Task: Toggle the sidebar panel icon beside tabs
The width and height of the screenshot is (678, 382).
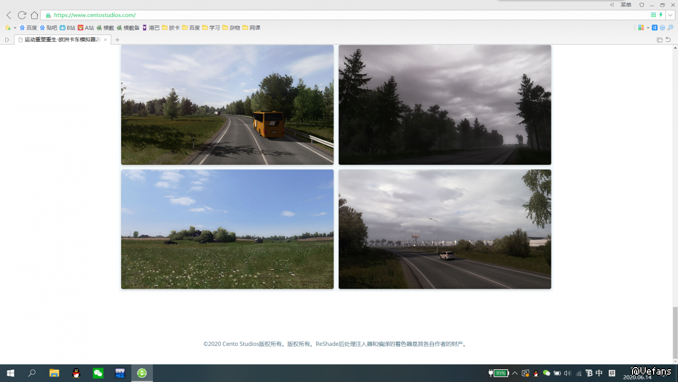Action: point(7,40)
